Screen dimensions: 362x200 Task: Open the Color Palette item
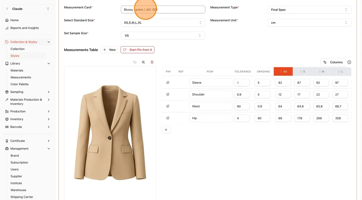[x=20, y=84]
